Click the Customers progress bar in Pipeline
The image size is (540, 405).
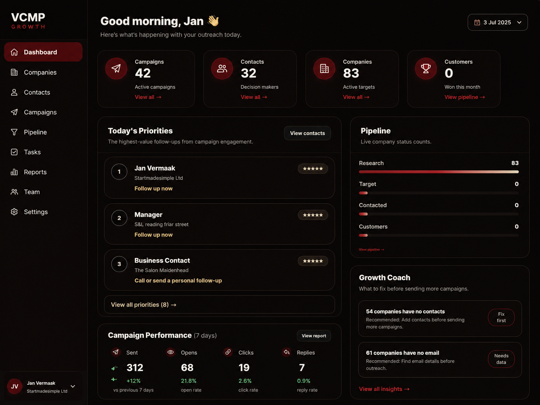439,235
